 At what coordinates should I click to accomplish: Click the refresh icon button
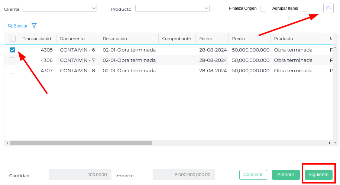tap(328, 8)
